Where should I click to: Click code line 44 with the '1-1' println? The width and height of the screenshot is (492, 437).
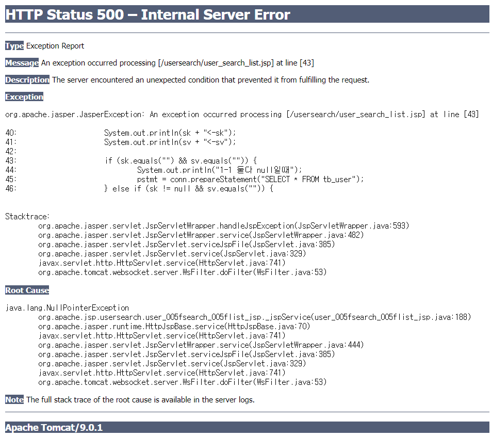coord(154,170)
